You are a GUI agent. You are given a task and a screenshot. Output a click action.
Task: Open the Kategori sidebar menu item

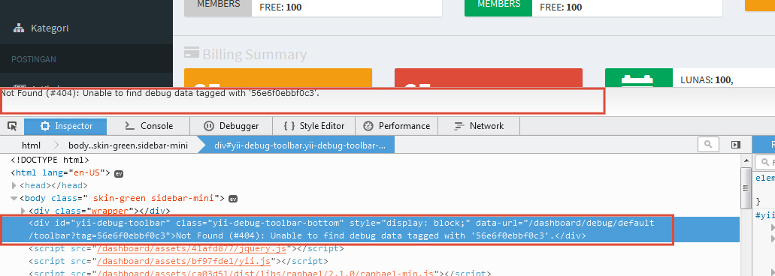[x=86, y=28]
